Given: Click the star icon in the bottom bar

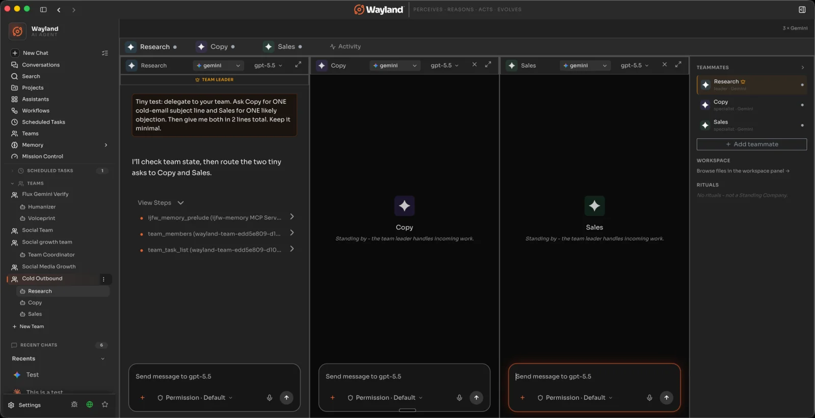Looking at the screenshot, I should pos(105,405).
